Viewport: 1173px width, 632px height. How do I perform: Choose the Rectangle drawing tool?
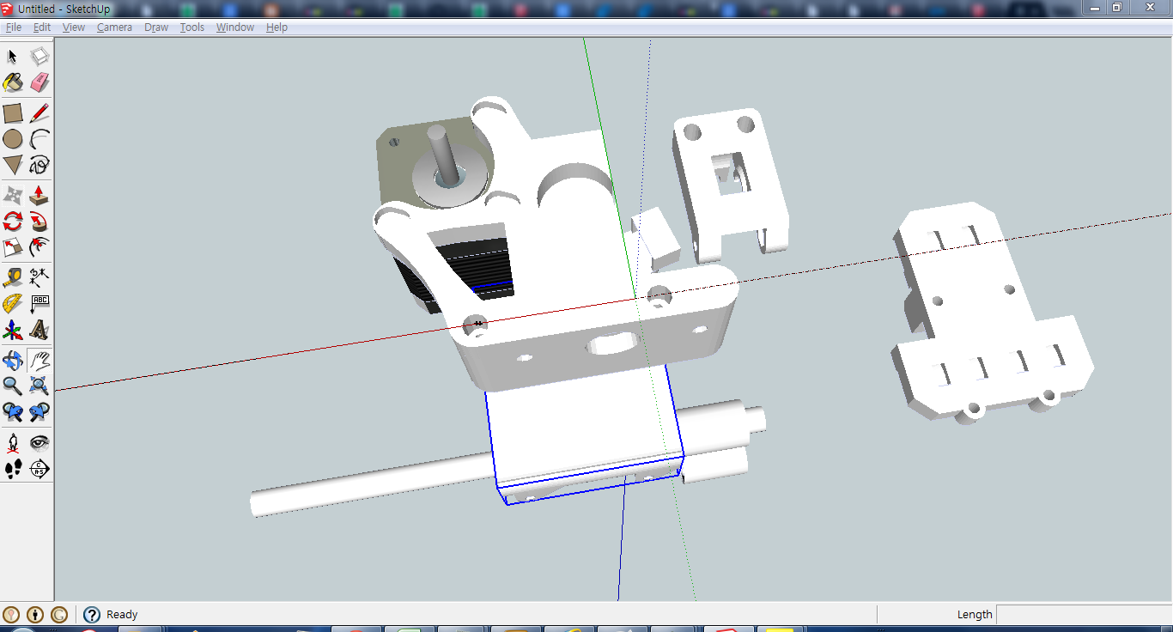click(x=13, y=112)
